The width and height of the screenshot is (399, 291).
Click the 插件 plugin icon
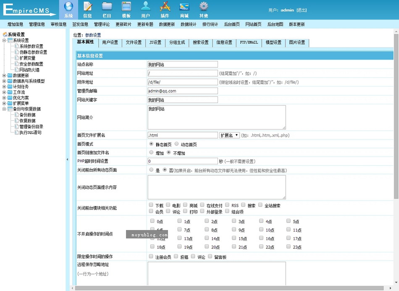coord(165,7)
